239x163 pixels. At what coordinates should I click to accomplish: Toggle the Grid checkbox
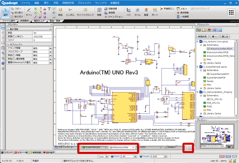click(112, 156)
